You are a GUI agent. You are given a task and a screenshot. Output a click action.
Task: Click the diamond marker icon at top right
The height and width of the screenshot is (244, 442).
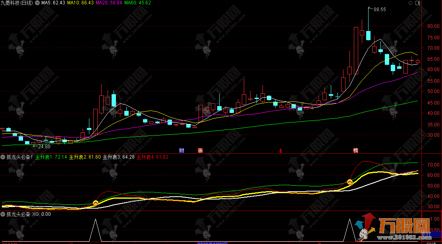tap(410, 3)
